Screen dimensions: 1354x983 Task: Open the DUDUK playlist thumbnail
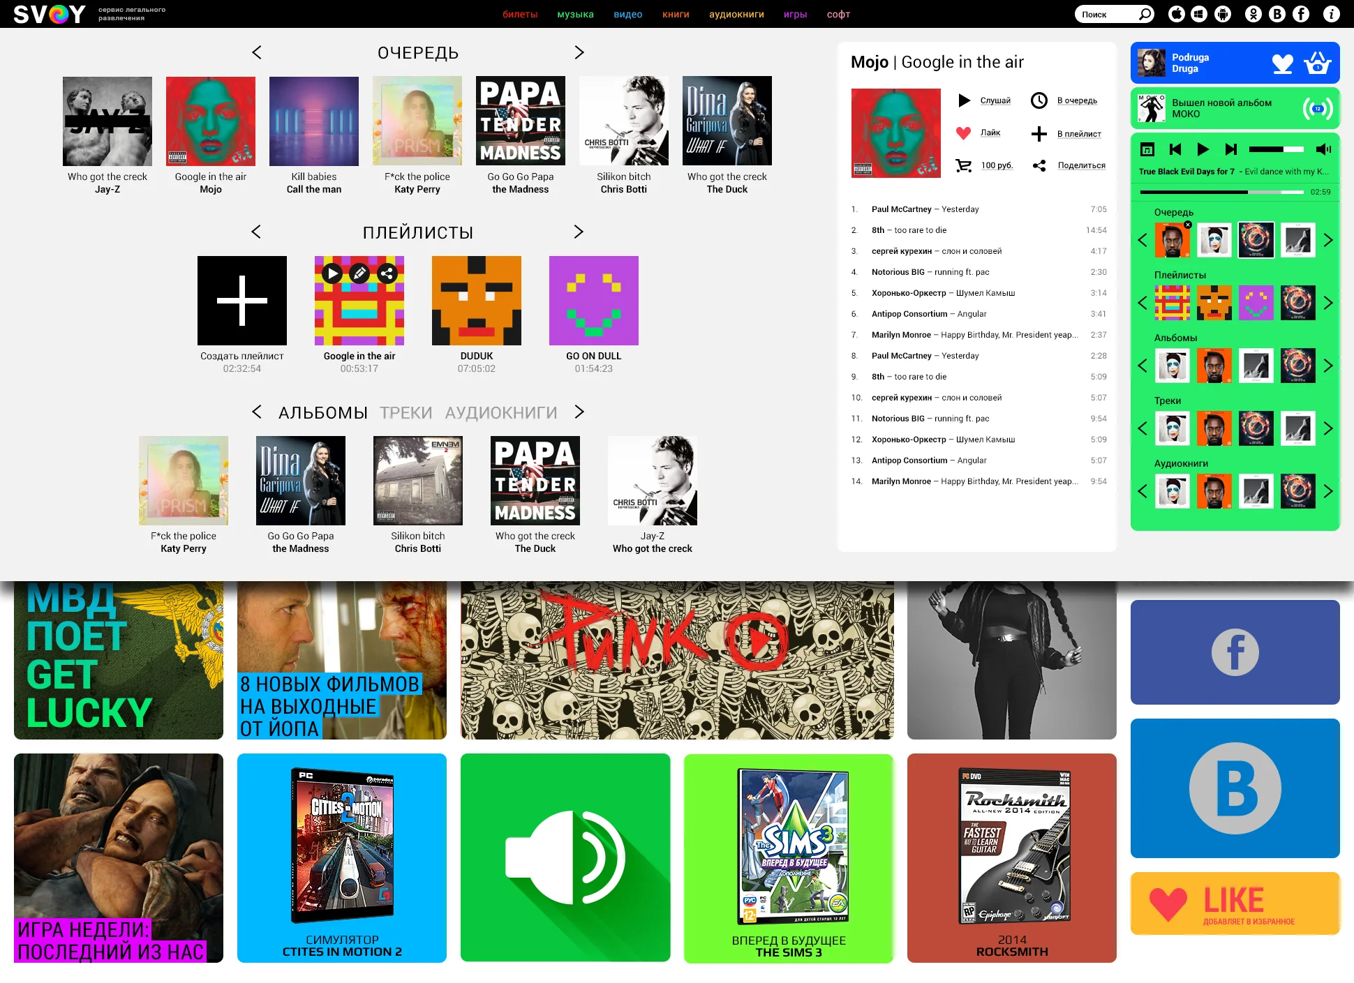pos(477,301)
